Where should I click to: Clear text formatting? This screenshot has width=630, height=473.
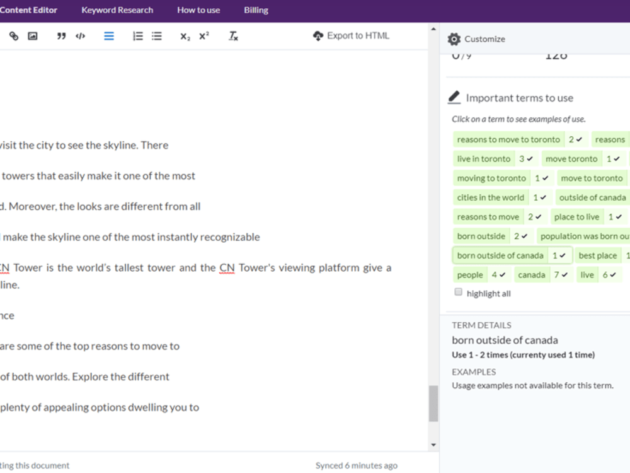pyautogui.click(x=233, y=36)
